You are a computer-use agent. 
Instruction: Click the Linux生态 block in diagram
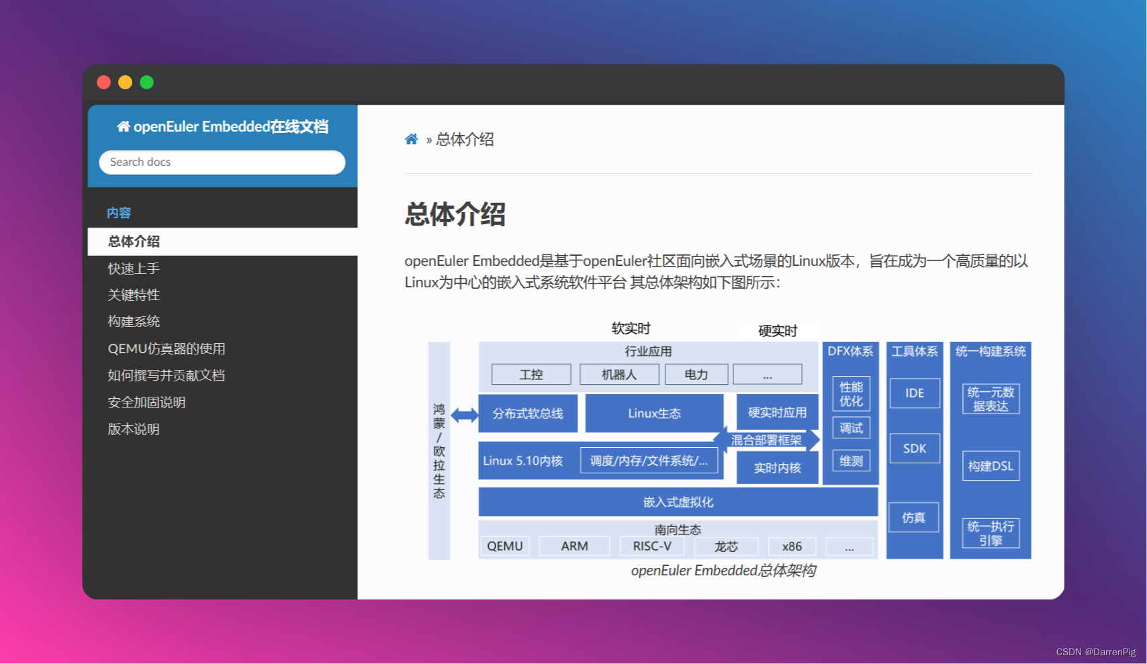[655, 414]
